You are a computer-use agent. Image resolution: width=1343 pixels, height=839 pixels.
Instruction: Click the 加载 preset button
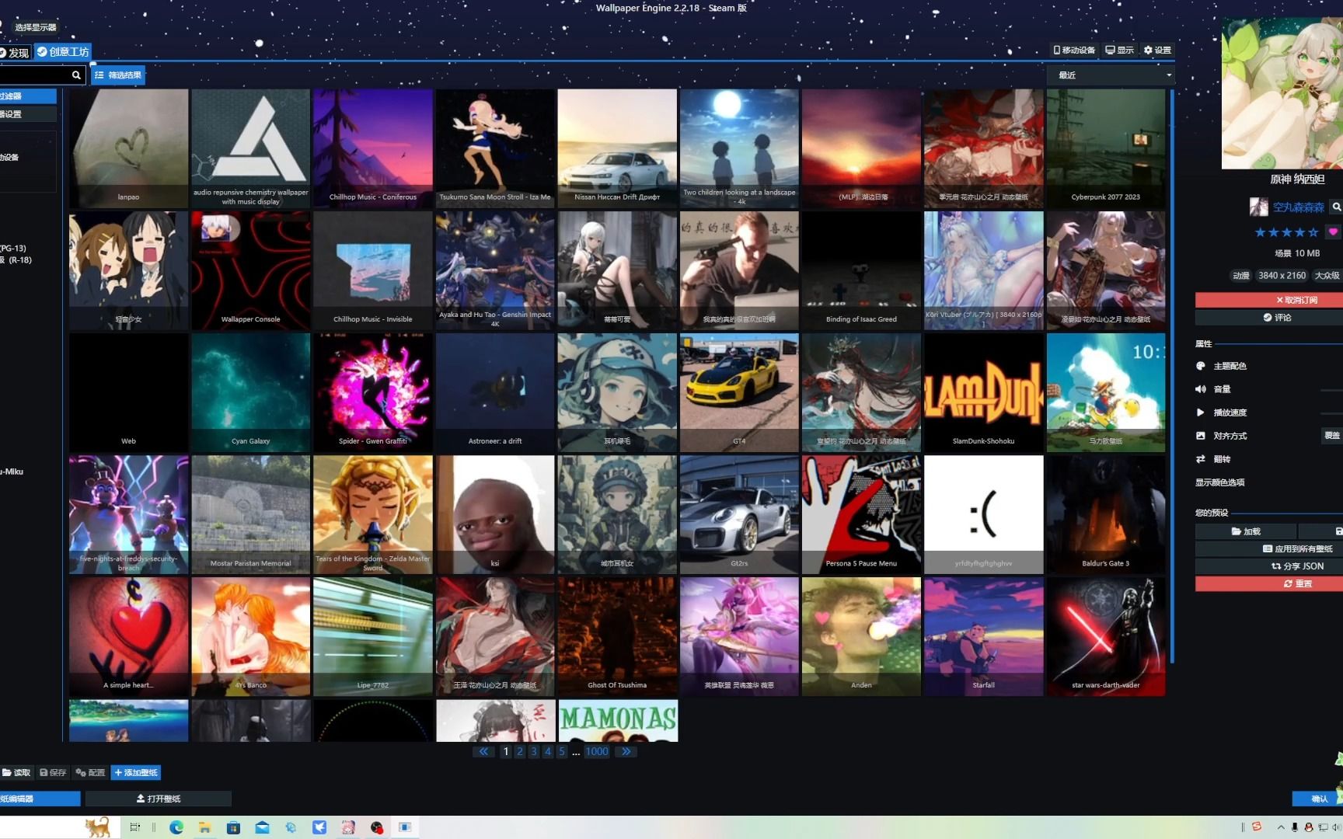1246,531
